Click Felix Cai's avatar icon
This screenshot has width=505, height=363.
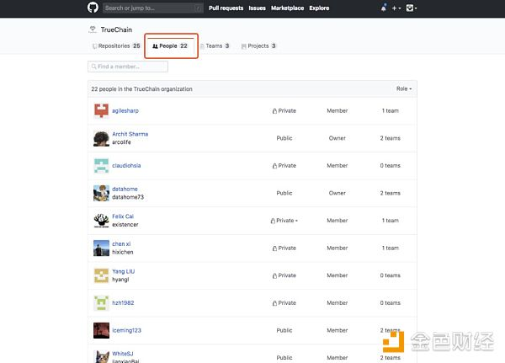coord(101,221)
